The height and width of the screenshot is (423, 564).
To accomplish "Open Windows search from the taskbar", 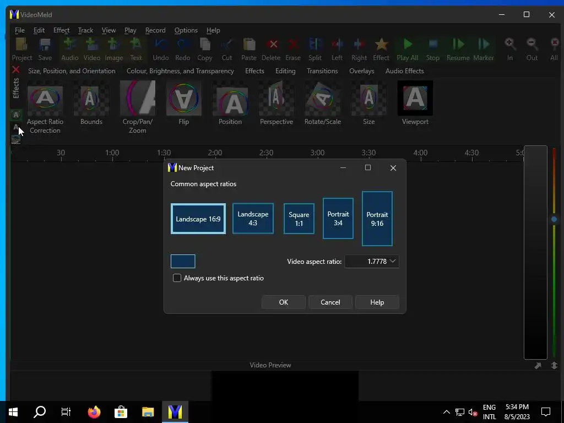I will tap(40, 412).
